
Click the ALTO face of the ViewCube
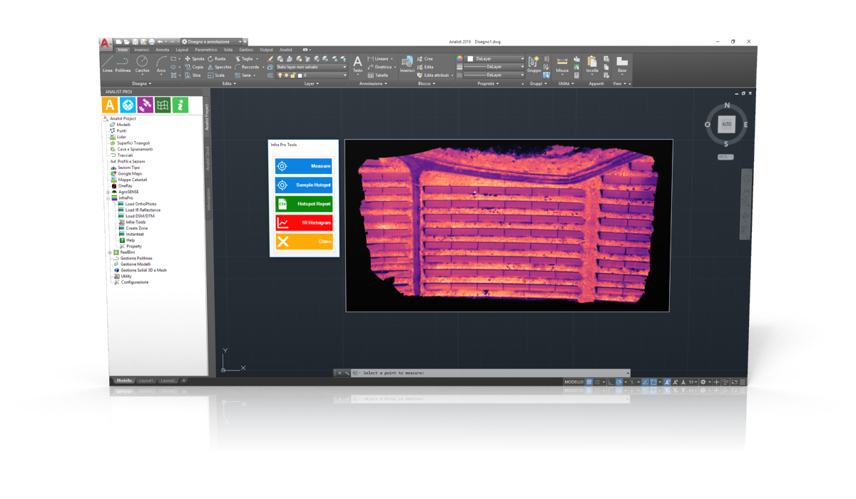point(726,125)
